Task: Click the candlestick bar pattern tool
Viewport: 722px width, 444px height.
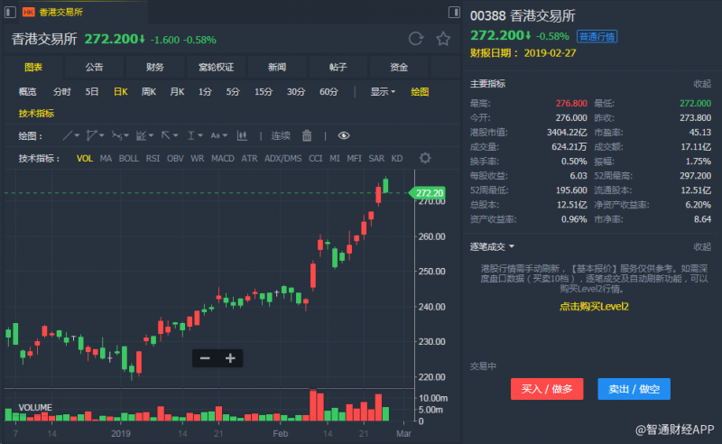Action: 242,135
